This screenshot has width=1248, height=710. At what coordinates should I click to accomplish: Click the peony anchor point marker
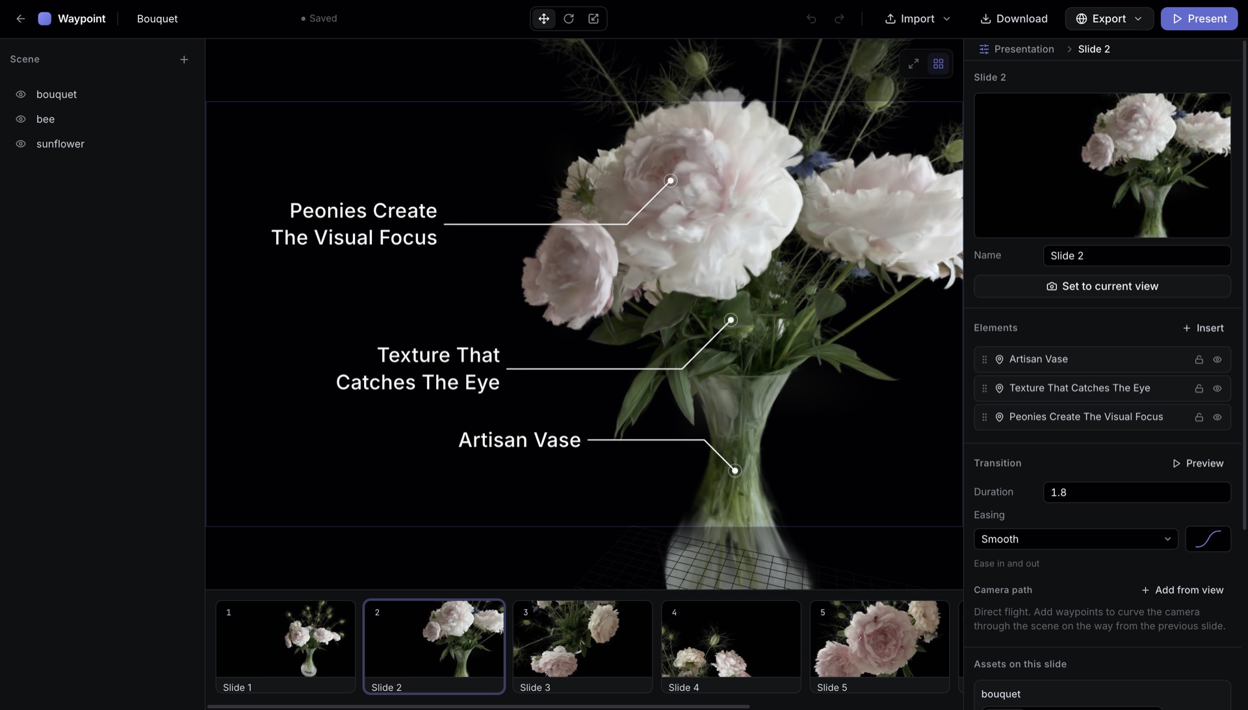[x=670, y=180]
